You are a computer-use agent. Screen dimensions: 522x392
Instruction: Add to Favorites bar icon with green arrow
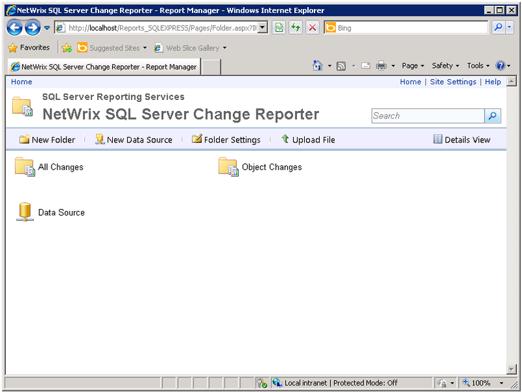pyautogui.click(x=67, y=48)
